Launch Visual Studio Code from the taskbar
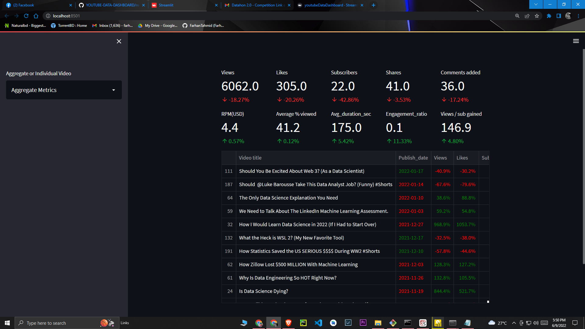The width and height of the screenshot is (585, 329). (x=318, y=323)
